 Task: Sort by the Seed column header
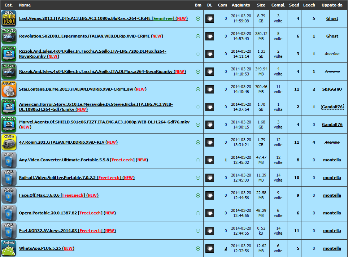click(x=294, y=5)
